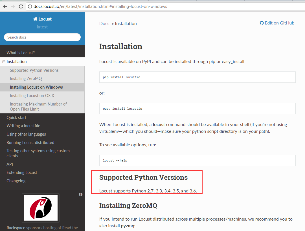Collapse the Installation tree section
Screen dimensions: 305x231
click(4, 62)
